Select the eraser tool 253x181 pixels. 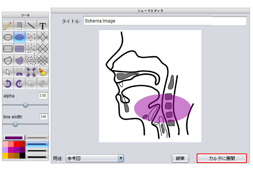coord(20,26)
